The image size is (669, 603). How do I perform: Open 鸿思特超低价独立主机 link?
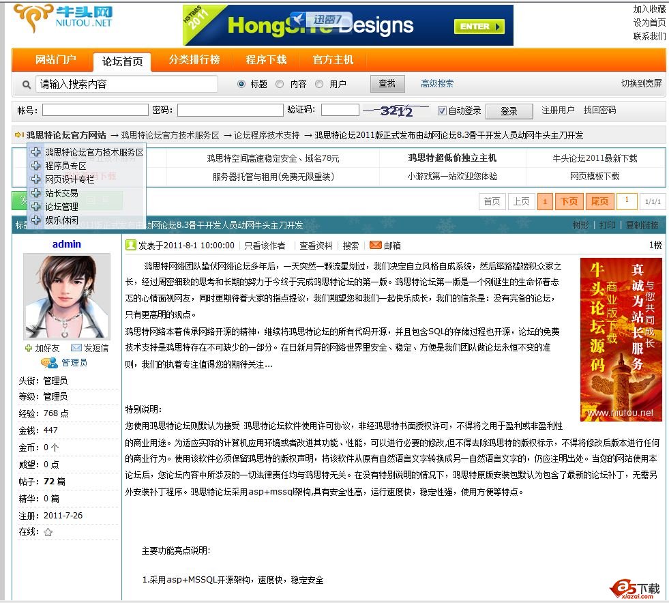tap(452, 158)
